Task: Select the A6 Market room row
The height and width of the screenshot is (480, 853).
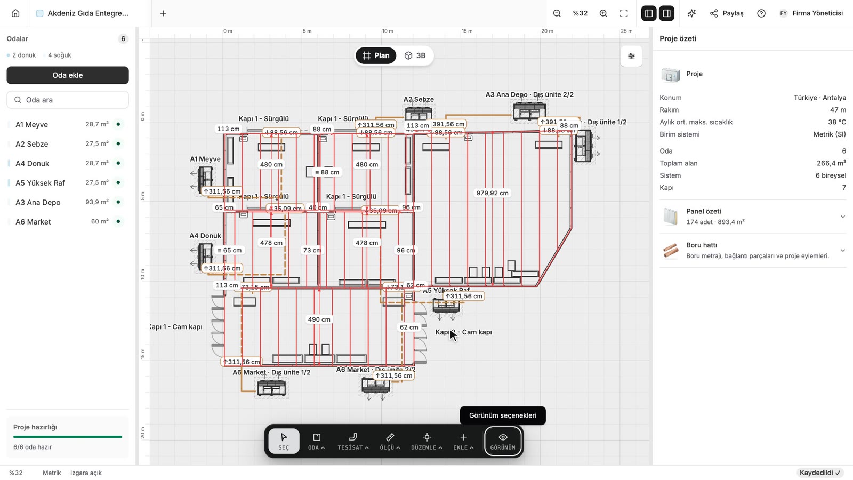Action: coord(68,222)
